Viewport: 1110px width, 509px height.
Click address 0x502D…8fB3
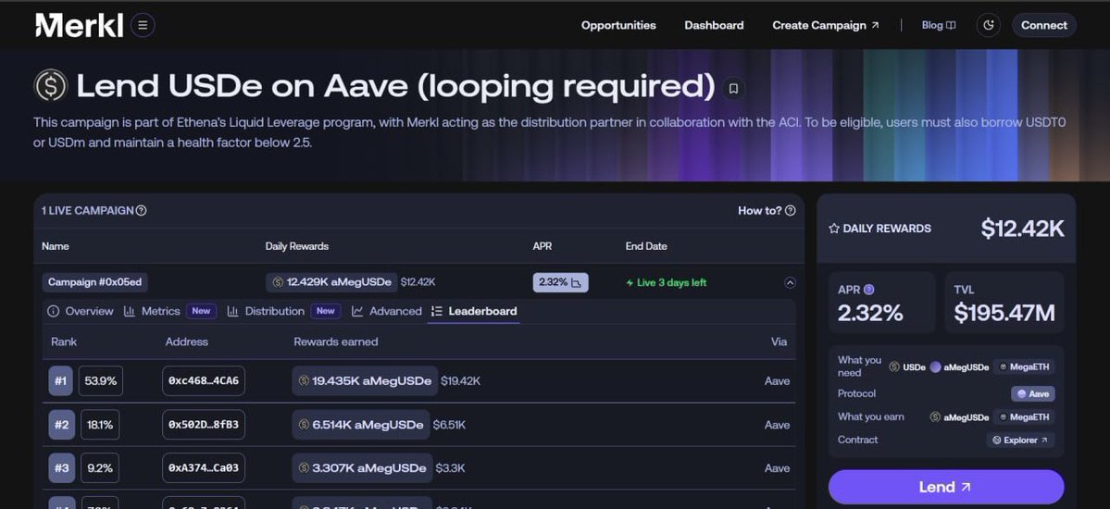204,425
